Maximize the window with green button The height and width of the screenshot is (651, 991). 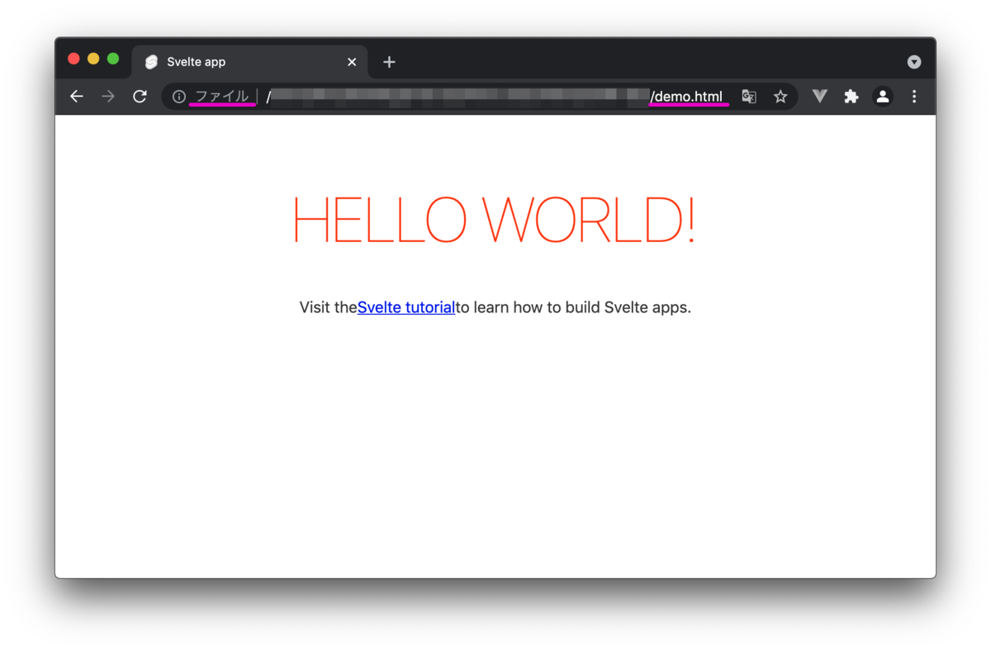(113, 59)
